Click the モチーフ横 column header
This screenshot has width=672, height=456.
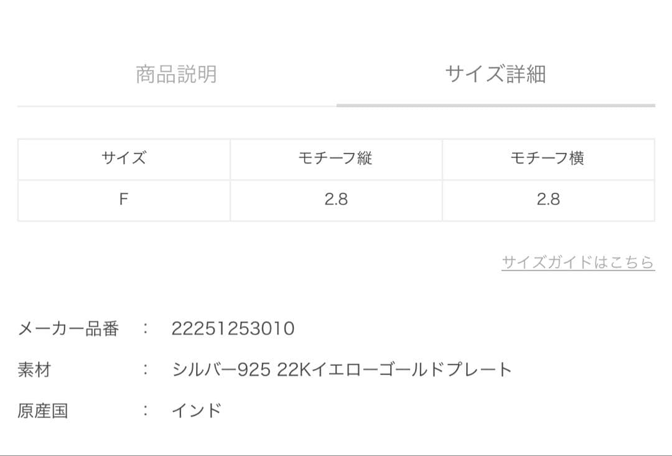tap(548, 159)
